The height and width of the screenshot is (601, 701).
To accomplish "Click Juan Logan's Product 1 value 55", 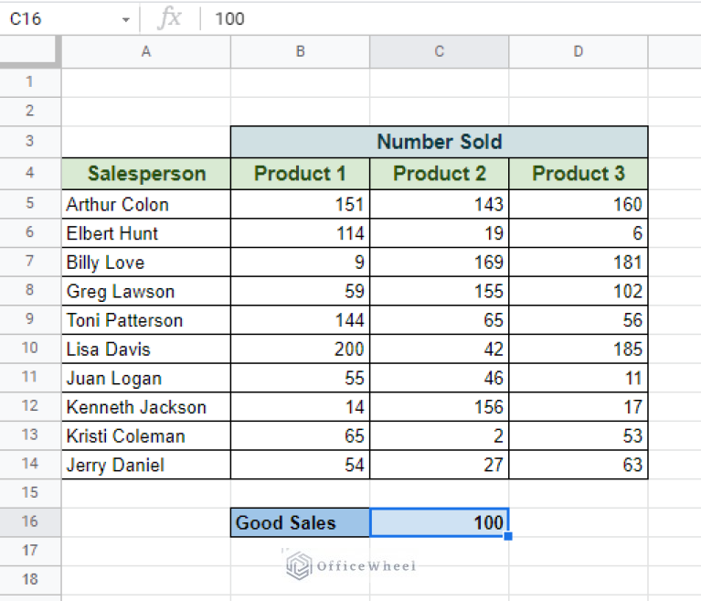I will (301, 378).
